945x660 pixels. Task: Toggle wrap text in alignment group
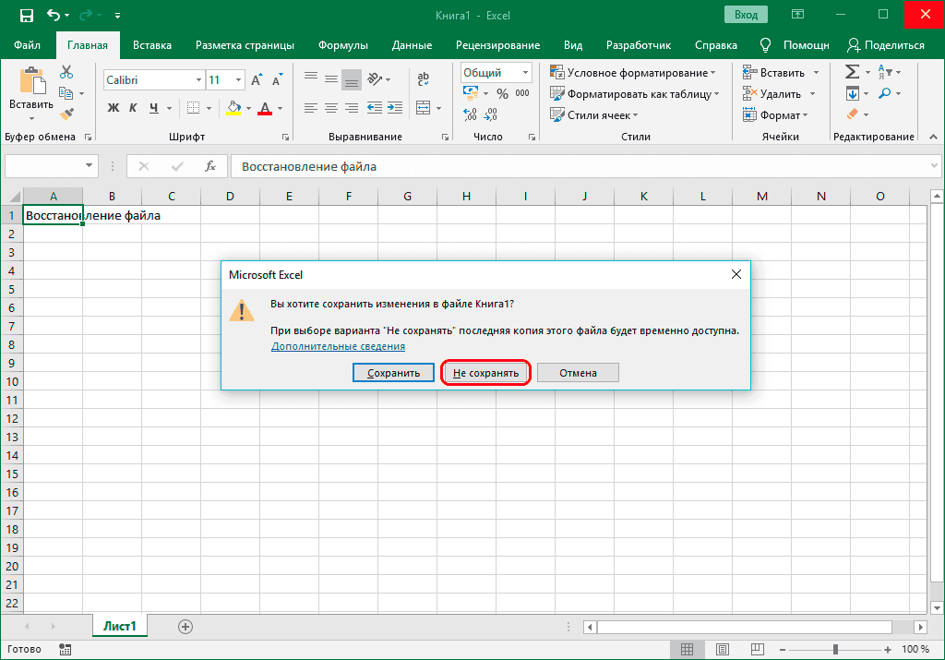[423, 79]
